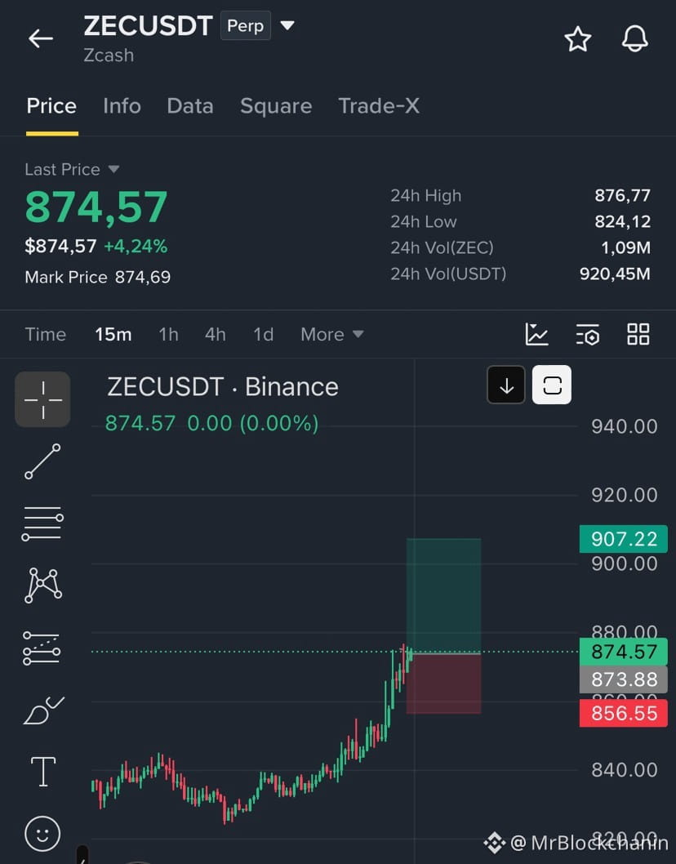Switch to the Info tab

122,106
